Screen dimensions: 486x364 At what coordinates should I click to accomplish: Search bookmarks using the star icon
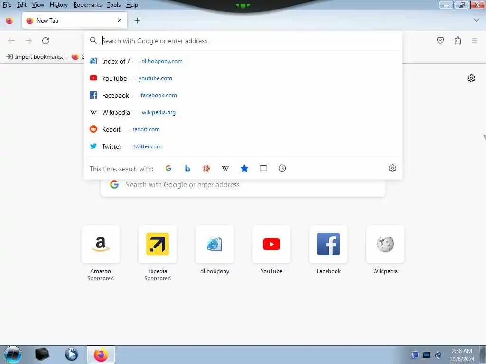click(244, 168)
